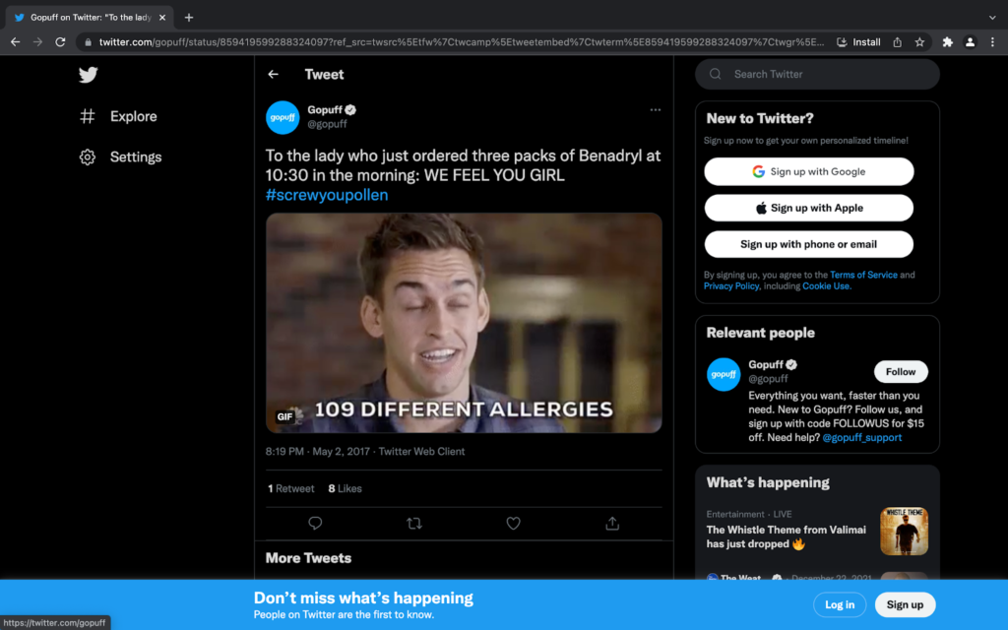
Task: Click the share tweet icon
Action: 612,524
